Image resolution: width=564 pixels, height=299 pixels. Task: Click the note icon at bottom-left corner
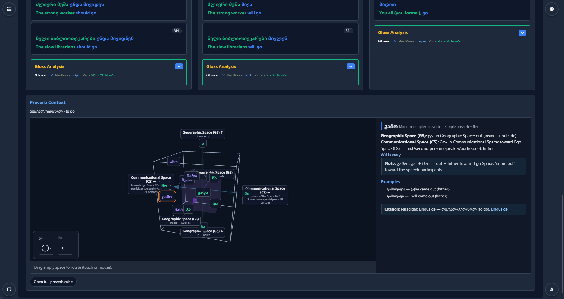9,289
